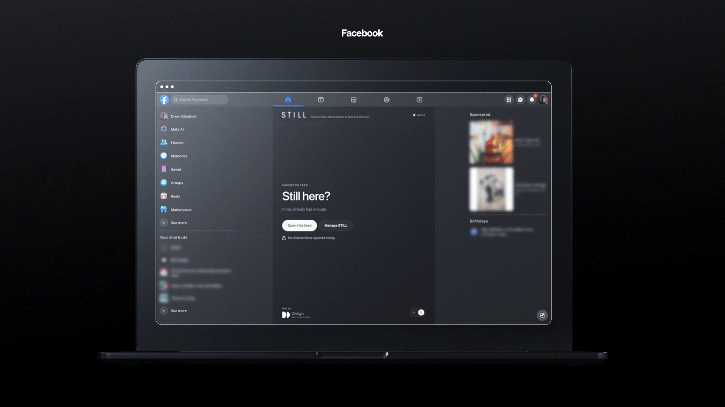This screenshot has height=407, width=725.
Task: Open the Groups tab in top navigation
Action: (x=387, y=100)
